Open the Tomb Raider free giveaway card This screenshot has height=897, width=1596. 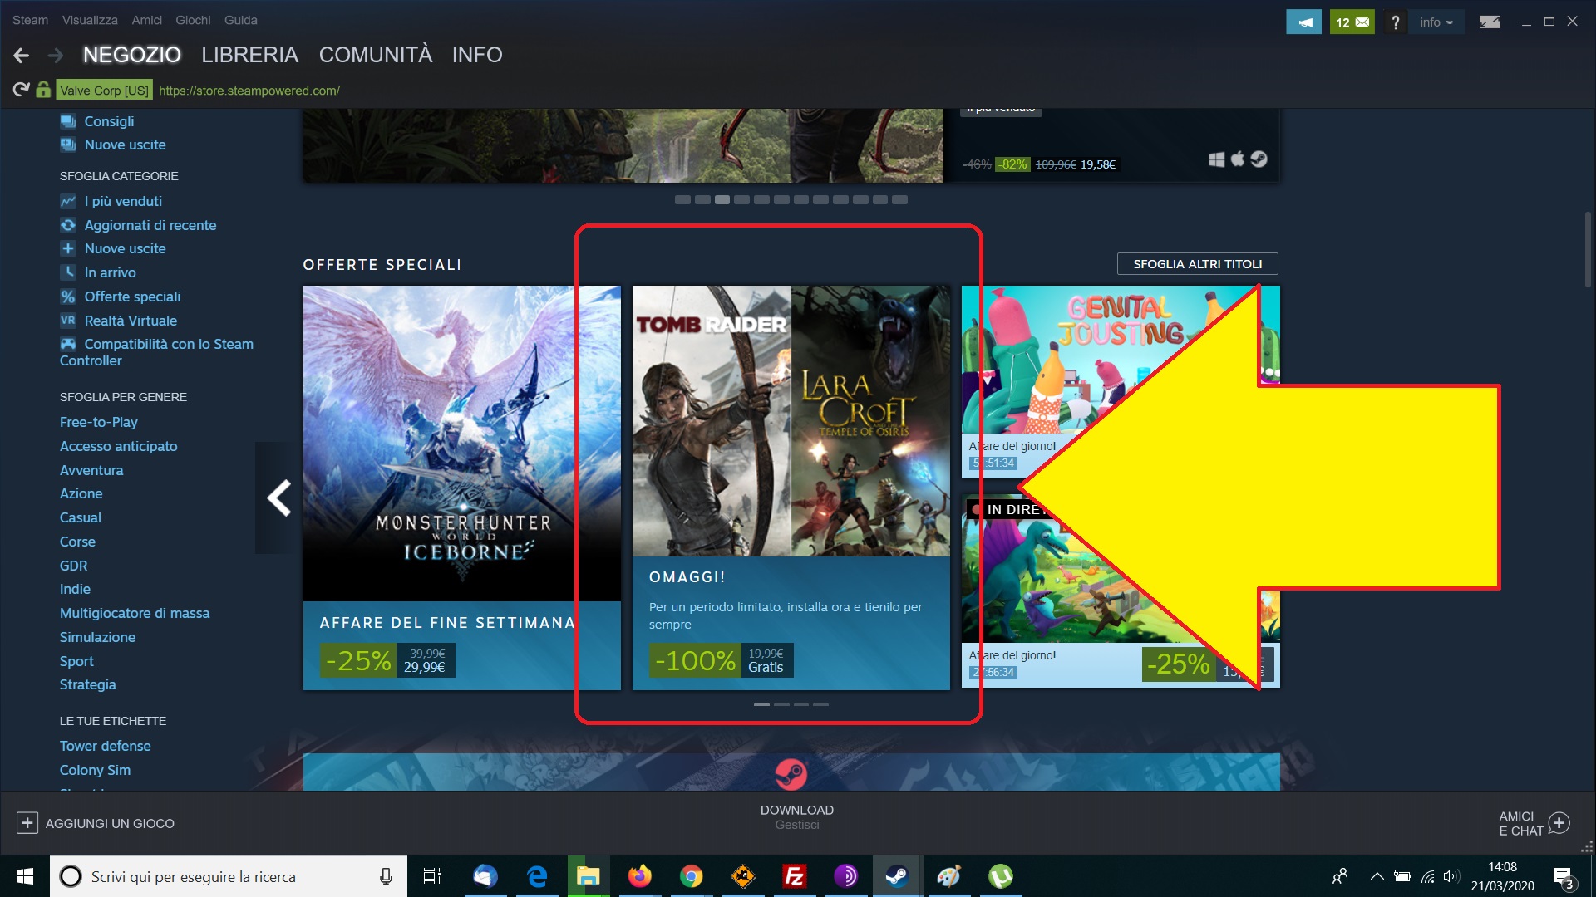coord(791,488)
